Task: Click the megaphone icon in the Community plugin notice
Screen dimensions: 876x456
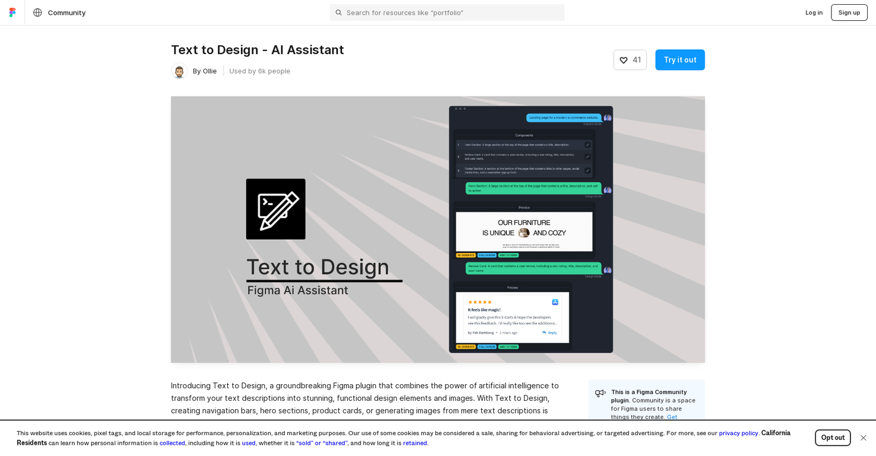Action: [x=601, y=393]
